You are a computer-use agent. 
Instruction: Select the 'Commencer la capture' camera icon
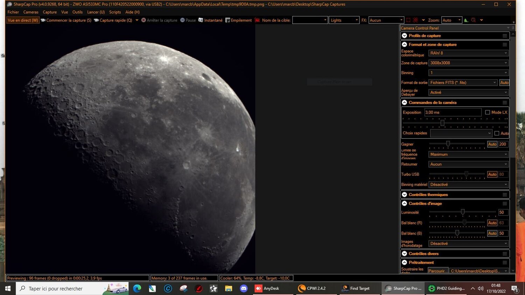[x=43, y=20]
